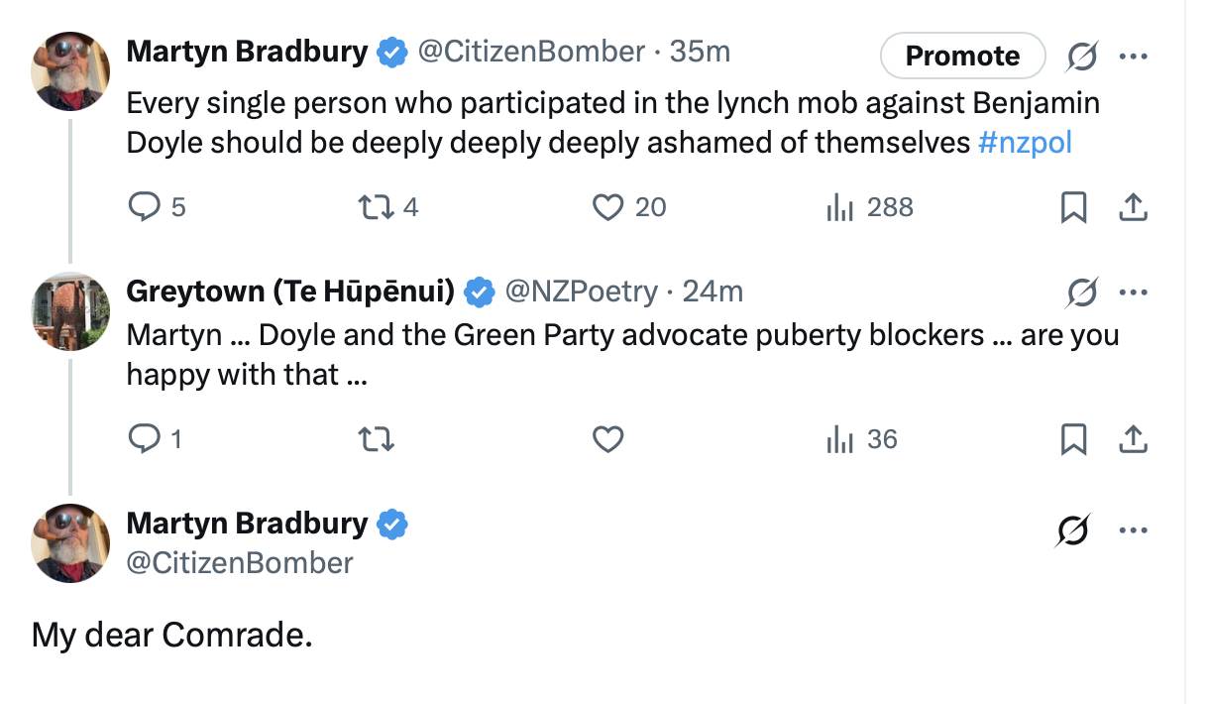Viewport: 1207px width, 704px height.
Task: Open the 35m timestamp link
Action: 700,52
